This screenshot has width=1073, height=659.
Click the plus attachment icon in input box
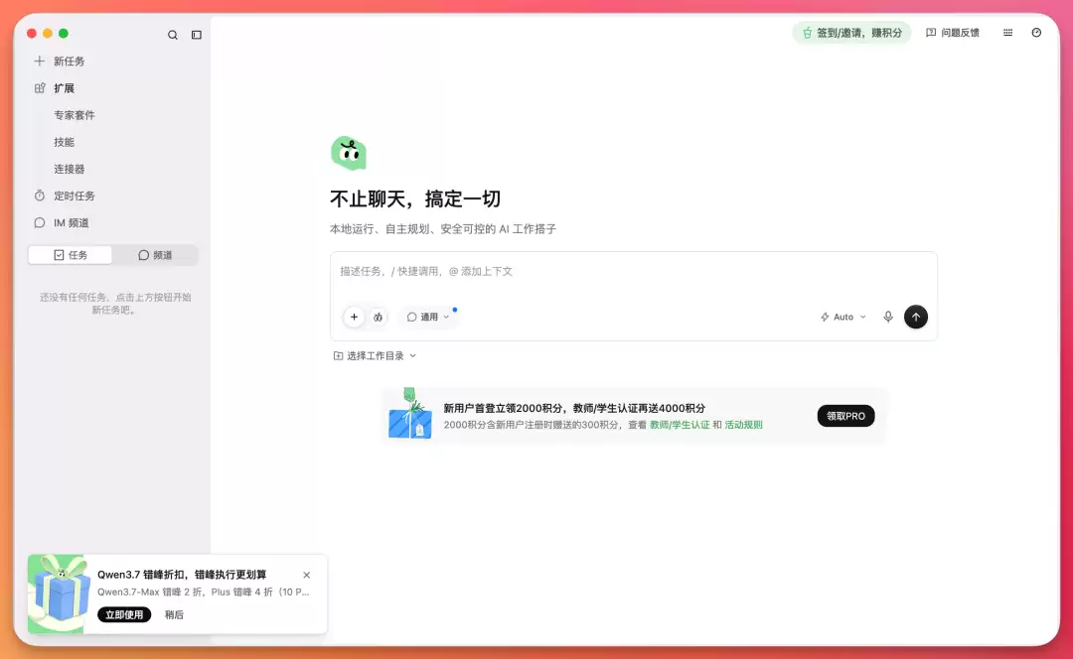(354, 317)
